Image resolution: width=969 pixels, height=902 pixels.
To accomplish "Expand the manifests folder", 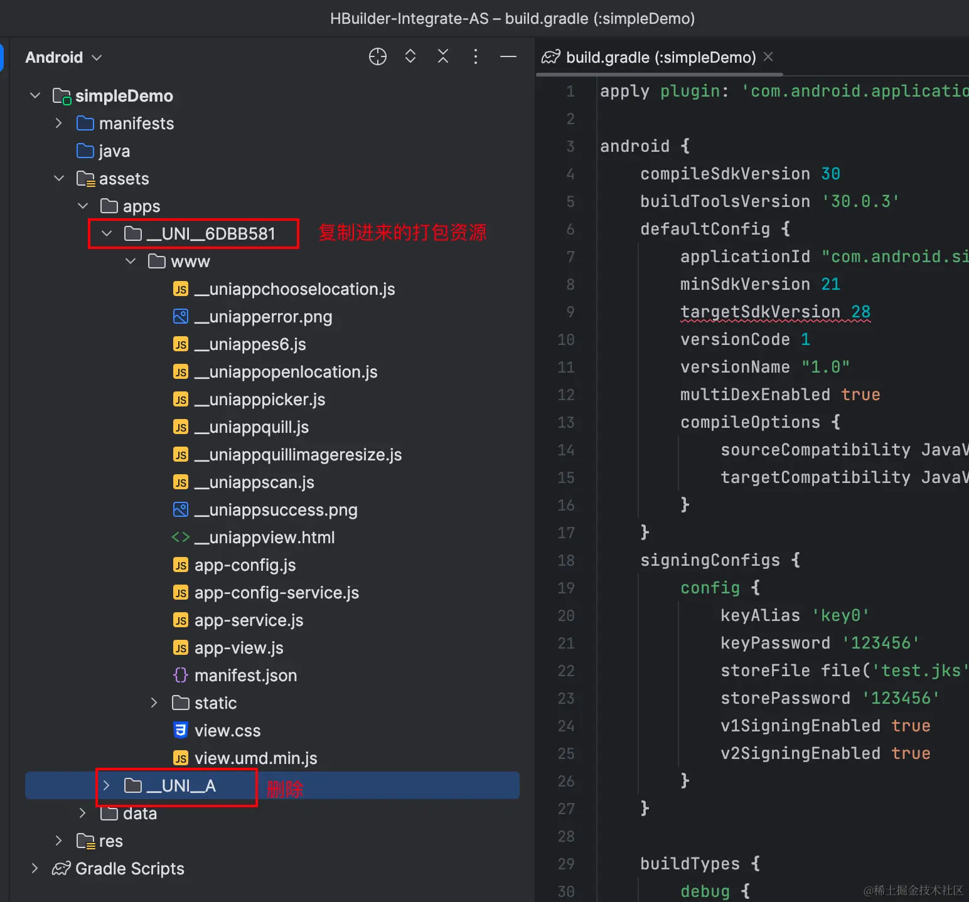I will 59,124.
